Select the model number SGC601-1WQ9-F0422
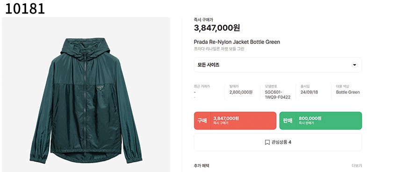The image size is (402, 172). tap(278, 95)
